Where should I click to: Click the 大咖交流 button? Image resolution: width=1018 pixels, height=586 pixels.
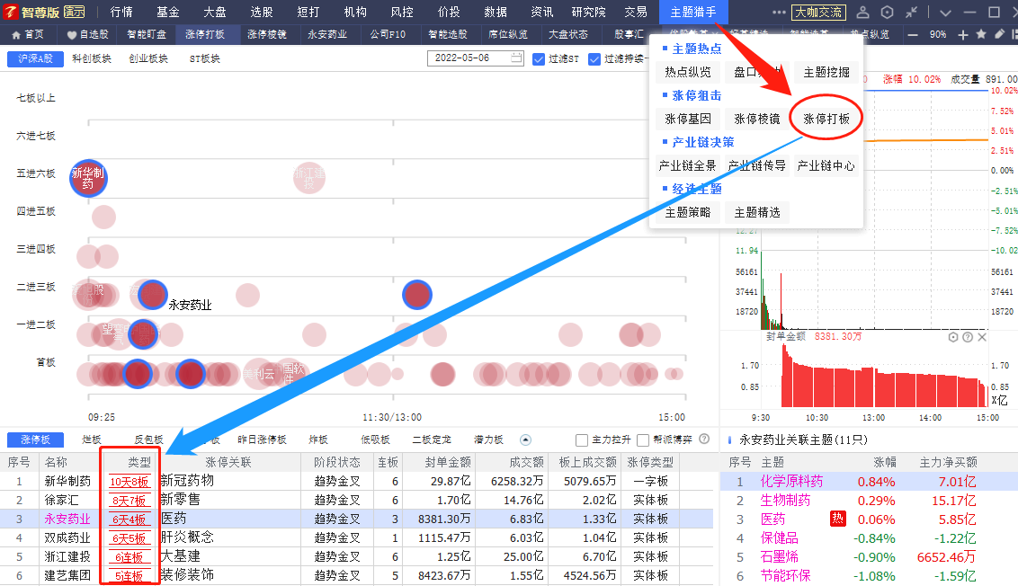point(818,13)
